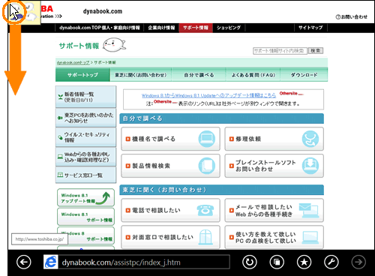
Task: Click the Internet Explorer logo icon
Action: click(51, 262)
